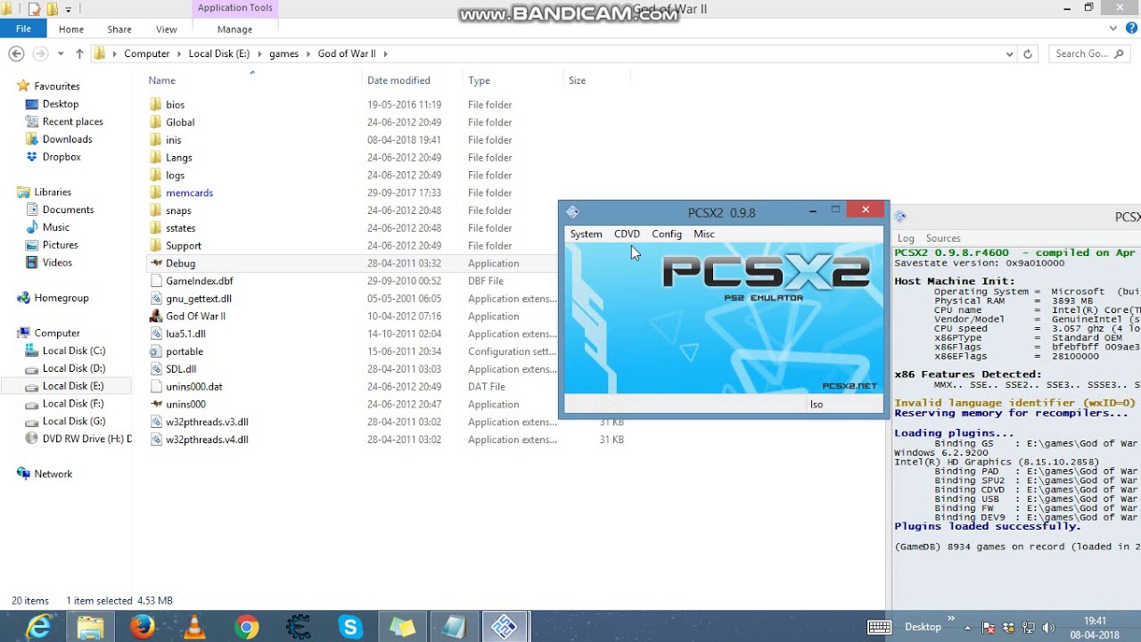Open the Desktop toolbar on taskbar
Viewport: 1141px width, 642px height.
coord(923,627)
